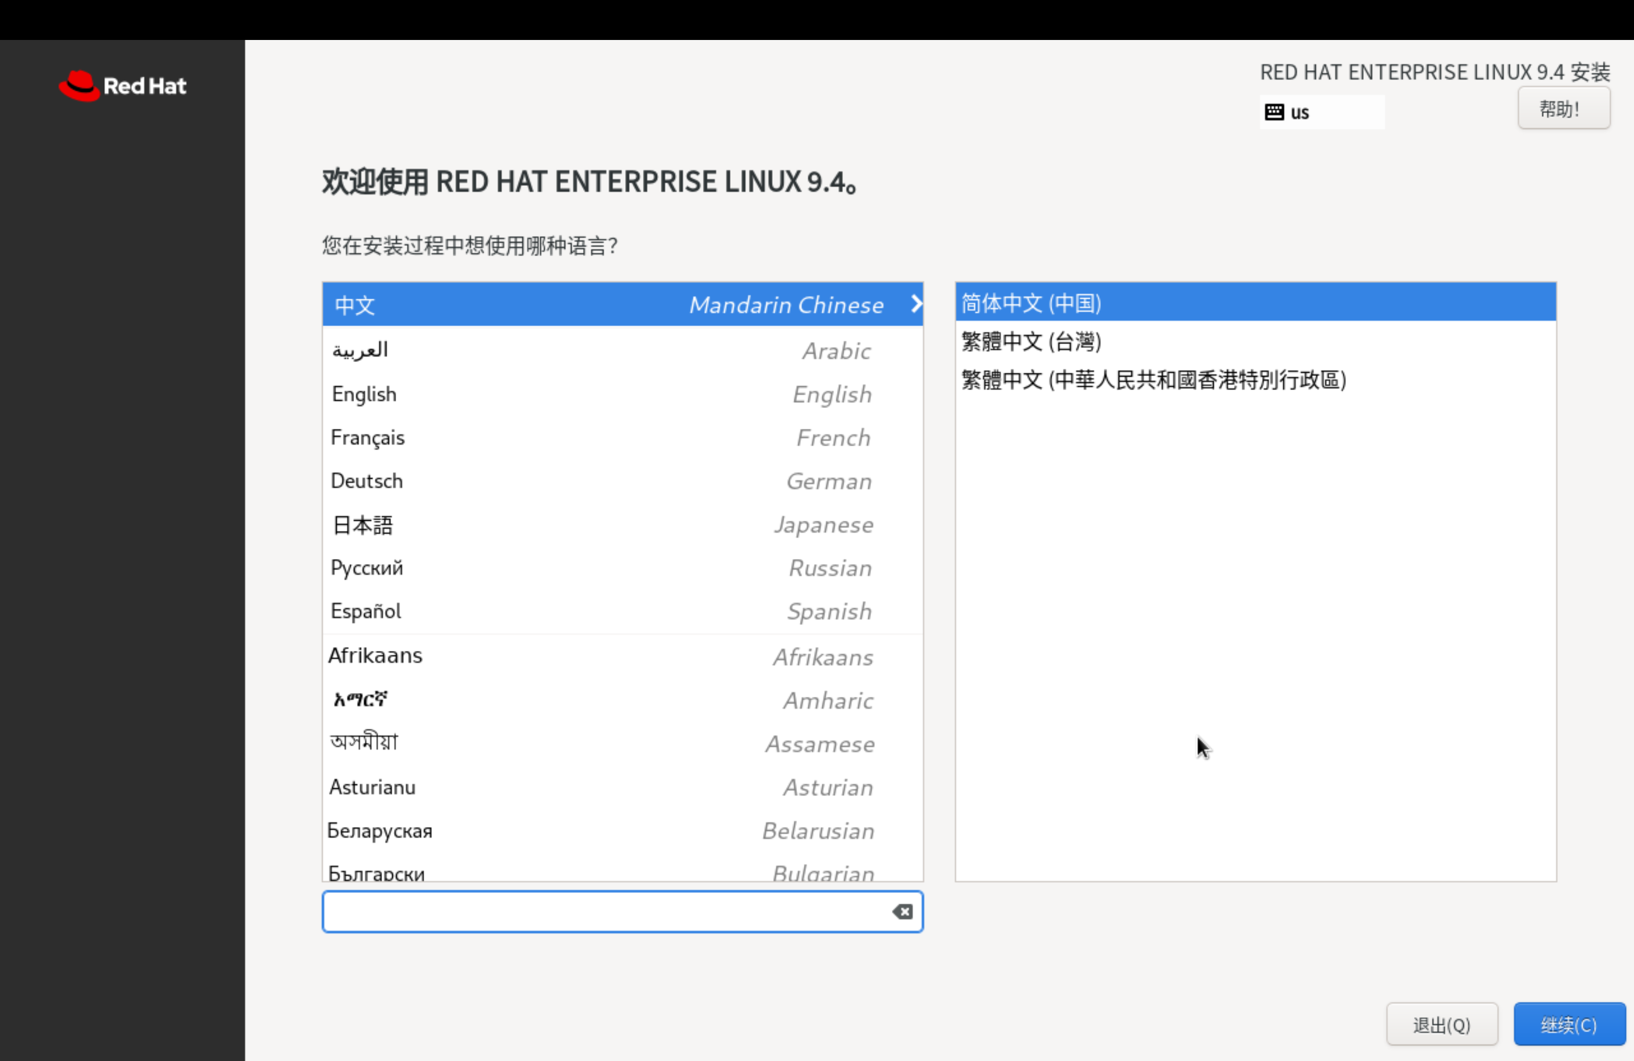Click the 继续(C) continue button
1634x1061 pixels.
click(1569, 1024)
